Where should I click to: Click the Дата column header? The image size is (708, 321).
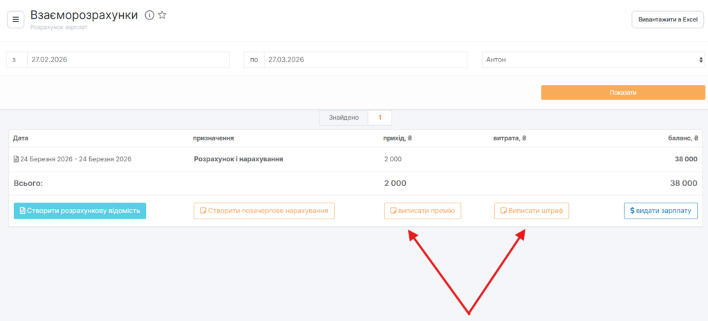pos(21,138)
